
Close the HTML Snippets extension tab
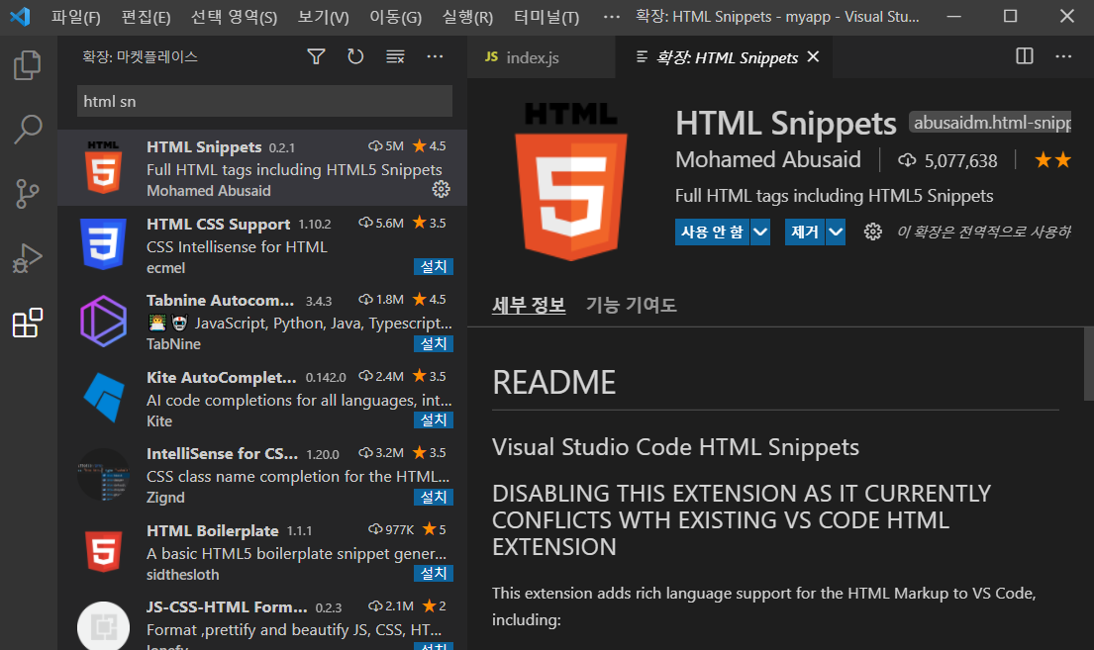pyautogui.click(x=814, y=57)
